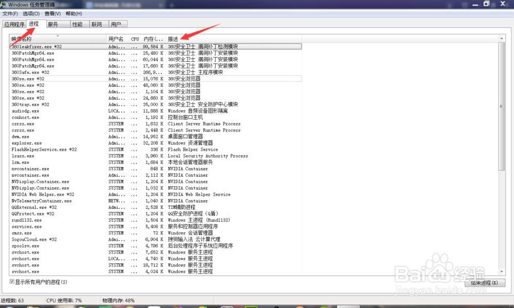The image size is (514, 308).
Task: Select the conhost.exe process
Action: [156, 117]
